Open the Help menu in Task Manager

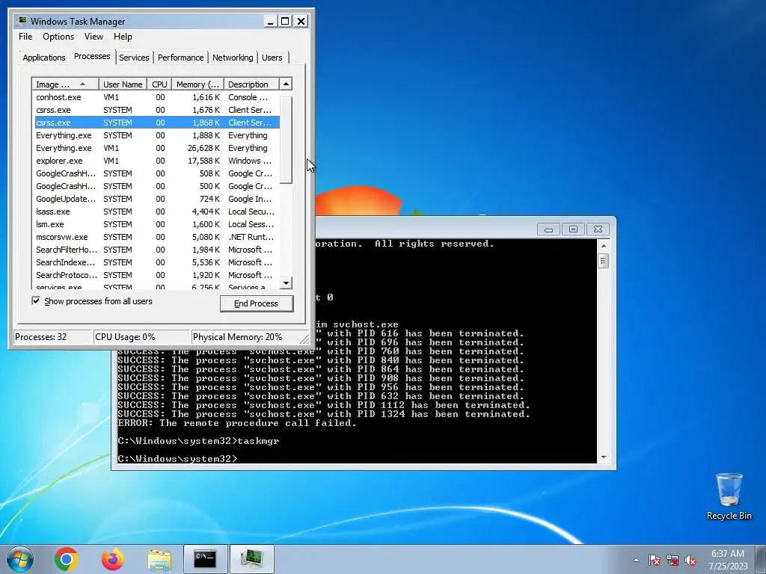point(123,37)
